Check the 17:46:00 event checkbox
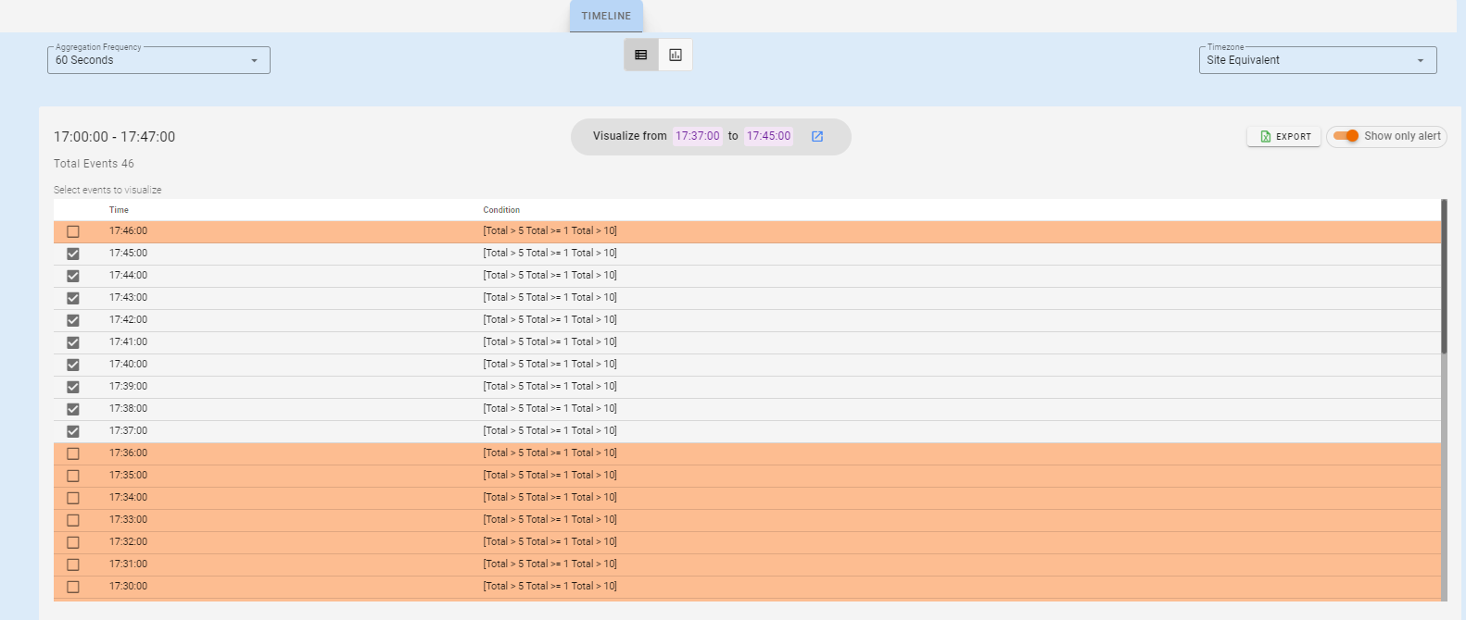The height and width of the screenshot is (620, 1466). click(x=73, y=231)
